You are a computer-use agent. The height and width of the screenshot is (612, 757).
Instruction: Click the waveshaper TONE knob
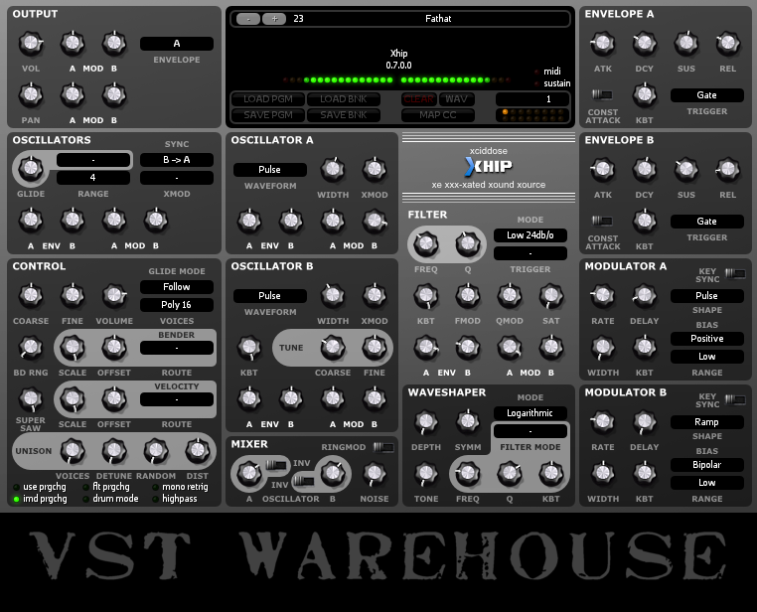click(426, 474)
